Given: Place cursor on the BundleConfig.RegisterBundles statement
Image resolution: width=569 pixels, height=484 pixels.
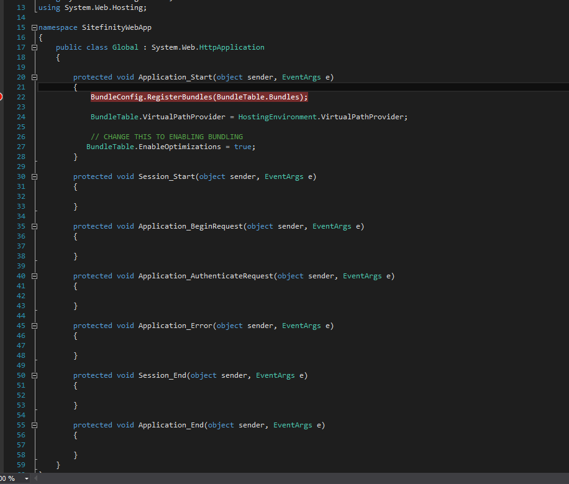Looking at the screenshot, I should click(199, 96).
